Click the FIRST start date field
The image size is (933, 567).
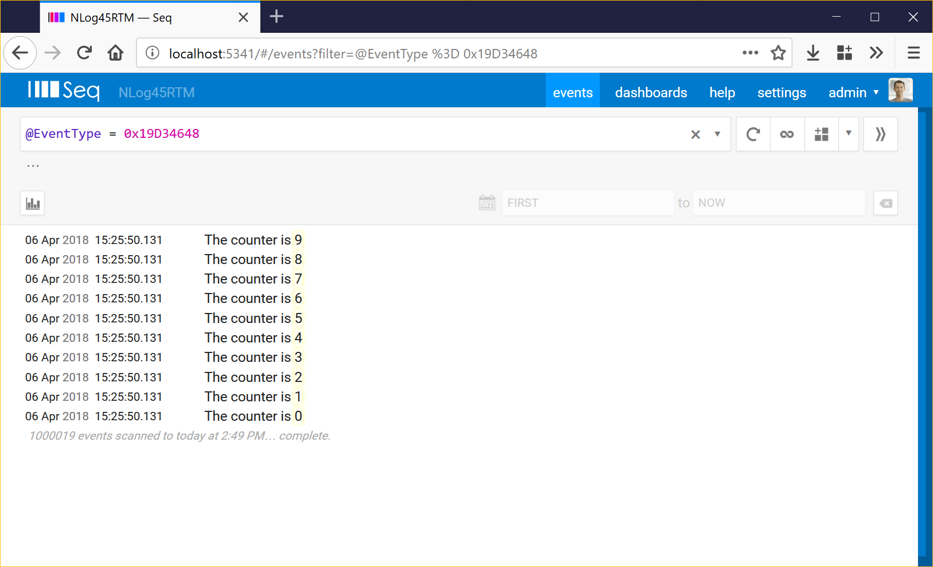click(588, 203)
